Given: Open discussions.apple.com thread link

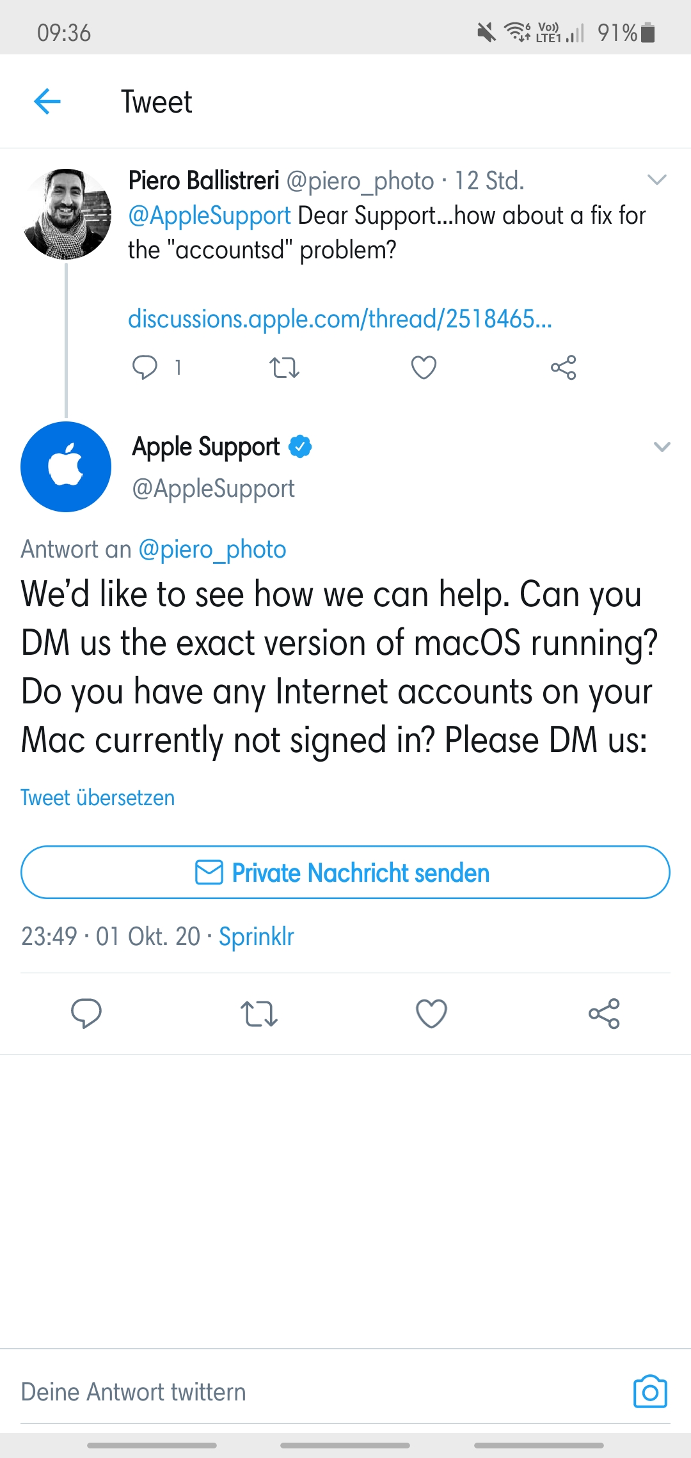Looking at the screenshot, I should tap(340, 318).
